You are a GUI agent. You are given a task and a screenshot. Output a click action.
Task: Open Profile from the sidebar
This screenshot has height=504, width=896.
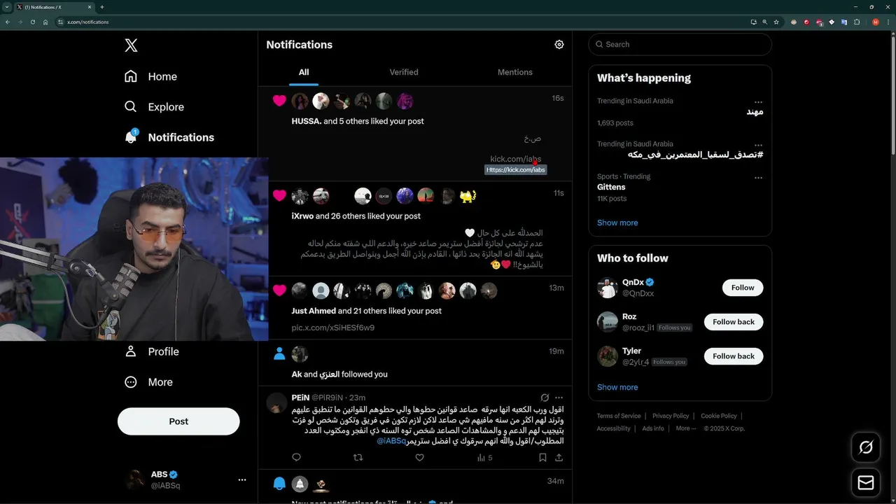tap(152, 351)
